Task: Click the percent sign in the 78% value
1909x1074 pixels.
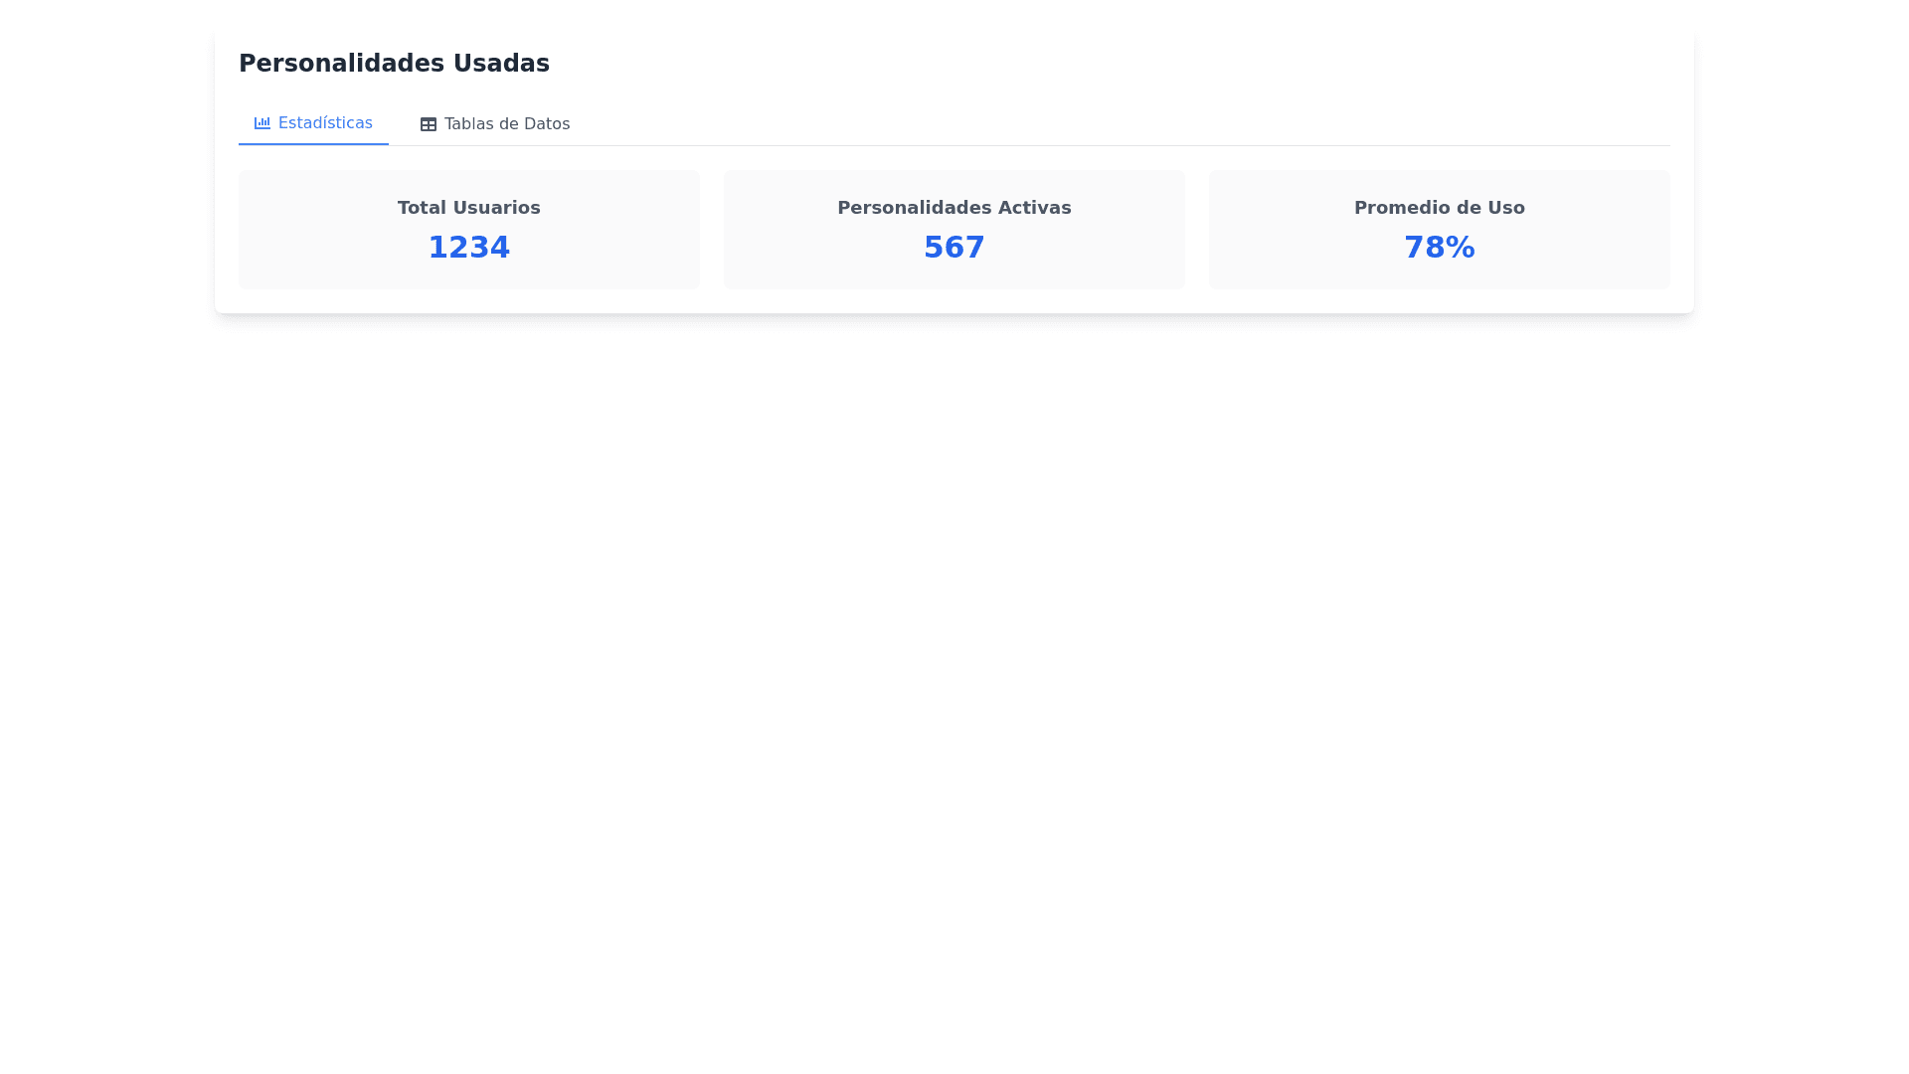Action: pos(1460,247)
